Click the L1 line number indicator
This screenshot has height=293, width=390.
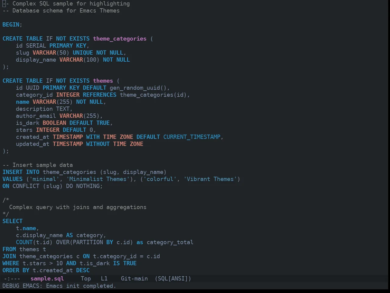point(104,278)
